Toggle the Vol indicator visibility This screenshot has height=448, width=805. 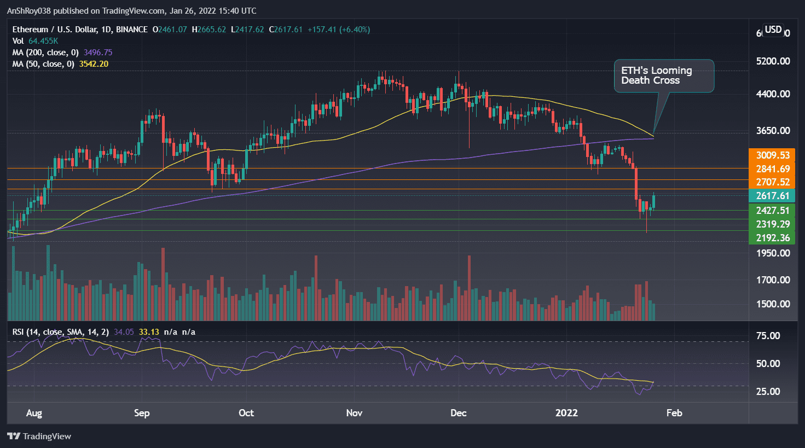[18, 40]
